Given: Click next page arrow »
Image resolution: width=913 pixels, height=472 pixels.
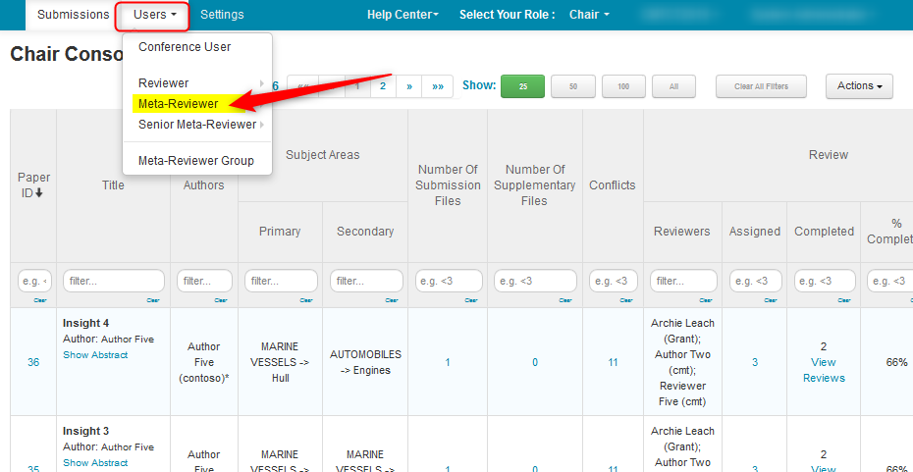Looking at the screenshot, I should 409,86.
